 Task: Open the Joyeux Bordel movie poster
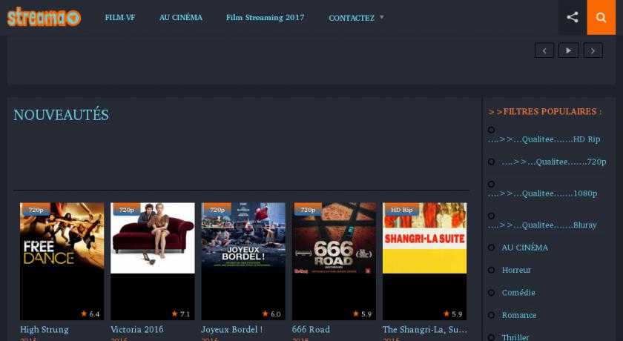click(243, 261)
